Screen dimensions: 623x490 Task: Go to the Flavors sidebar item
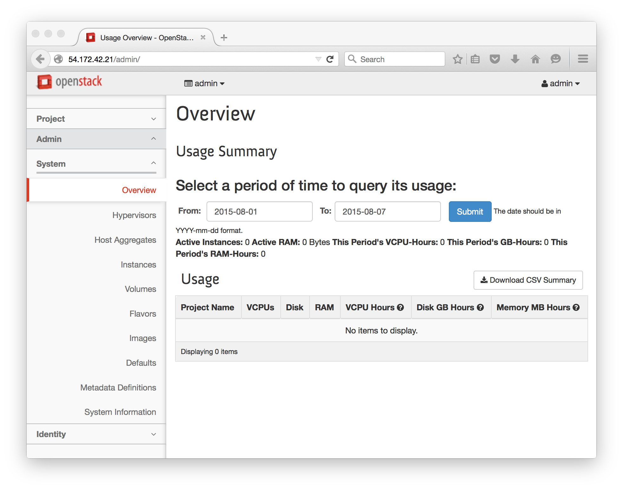tap(142, 314)
